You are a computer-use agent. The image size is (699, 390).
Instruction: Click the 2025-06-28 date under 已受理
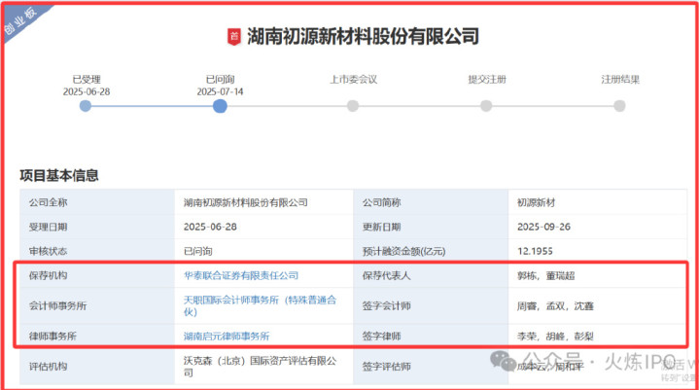tap(86, 91)
